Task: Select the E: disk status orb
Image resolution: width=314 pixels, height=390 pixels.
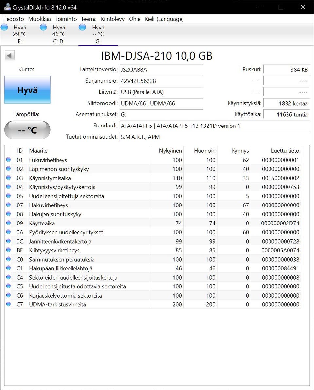Action: point(4,27)
